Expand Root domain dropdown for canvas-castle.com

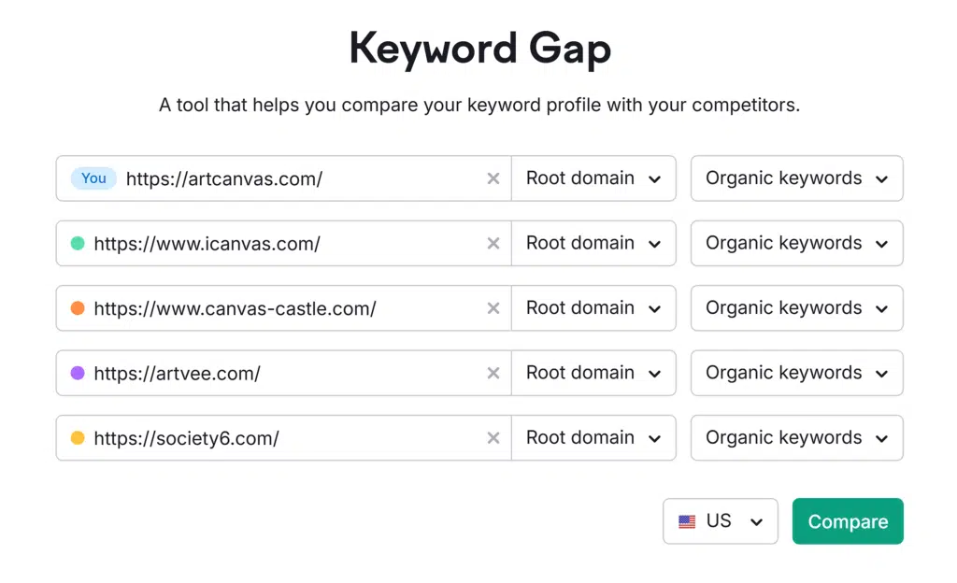pyautogui.click(x=593, y=308)
